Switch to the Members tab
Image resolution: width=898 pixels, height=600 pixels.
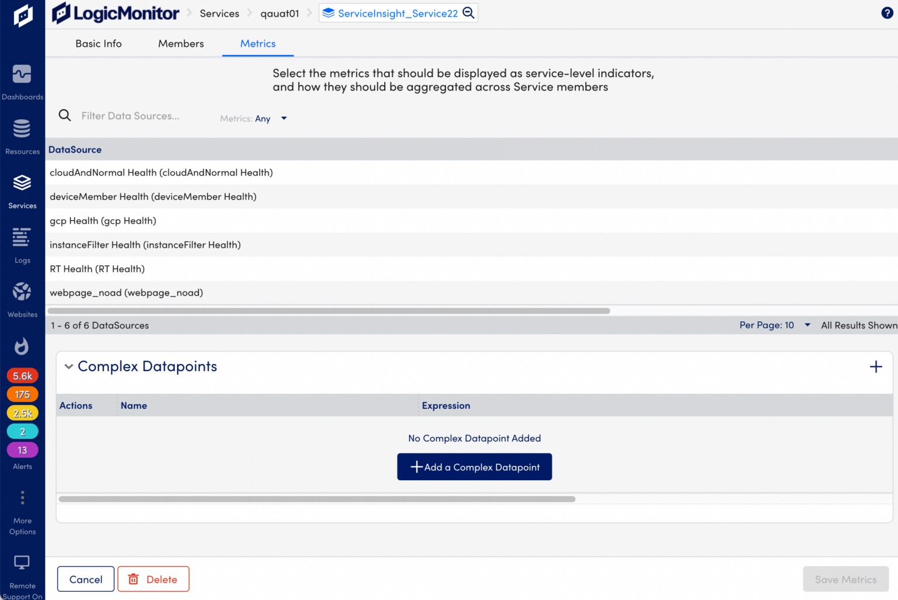tap(181, 43)
